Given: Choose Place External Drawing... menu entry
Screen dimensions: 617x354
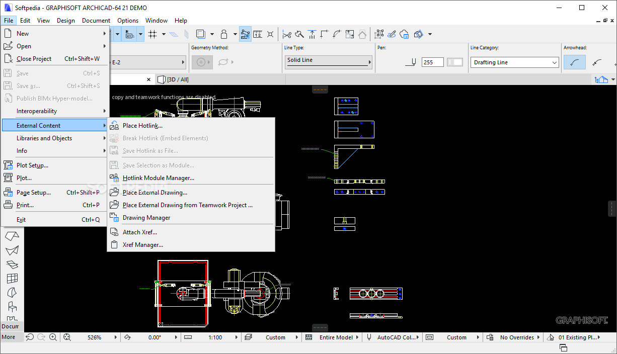Looking at the screenshot, I should pos(191,193).
